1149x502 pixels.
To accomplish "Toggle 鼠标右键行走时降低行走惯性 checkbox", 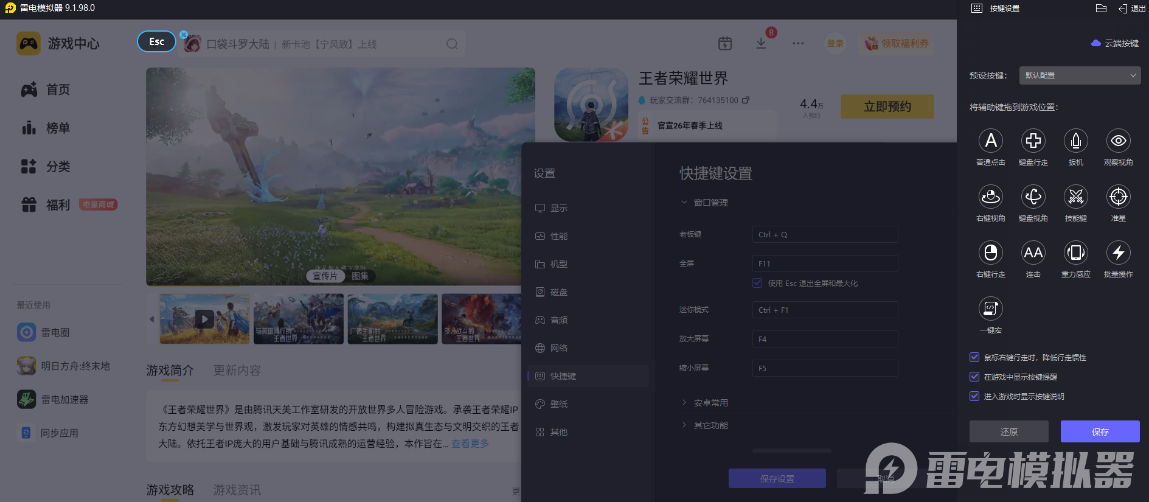I will (974, 358).
